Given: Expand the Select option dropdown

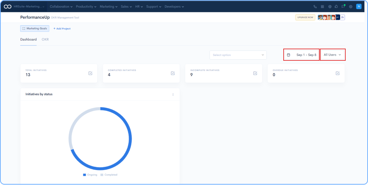Looking at the screenshot, I should tap(238, 55).
